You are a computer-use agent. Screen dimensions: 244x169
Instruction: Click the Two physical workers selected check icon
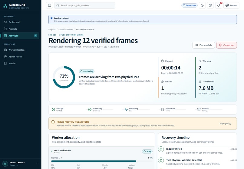(x=161, y=160)
